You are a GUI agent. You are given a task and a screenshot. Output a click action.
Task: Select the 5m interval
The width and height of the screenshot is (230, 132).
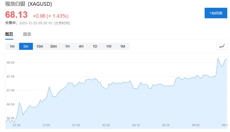click(26, 46)
